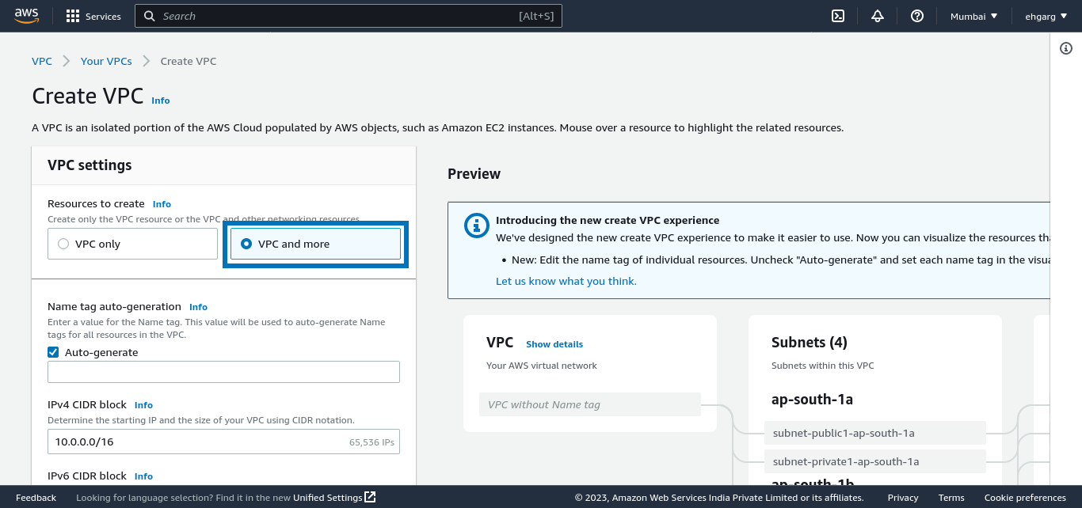Screen dimensions: 1082x508
Task: Open the AWS home logo
Action: [x=26, y=16]
